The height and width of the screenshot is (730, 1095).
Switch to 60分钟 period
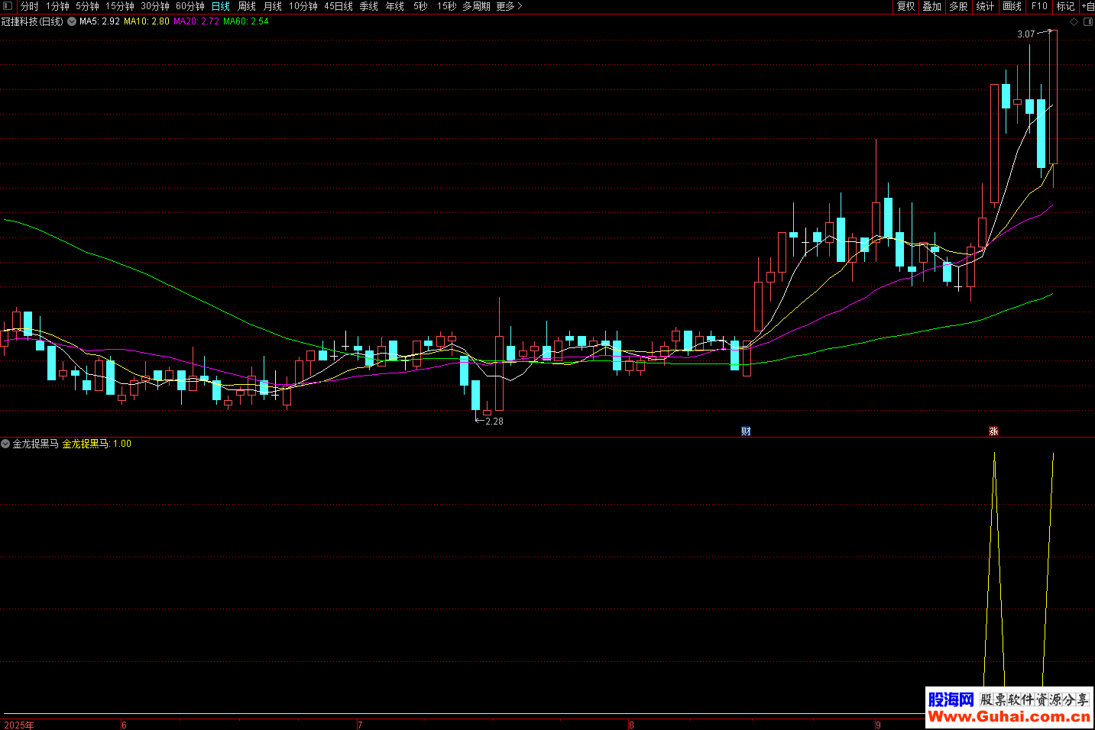(x=190, y=6)
